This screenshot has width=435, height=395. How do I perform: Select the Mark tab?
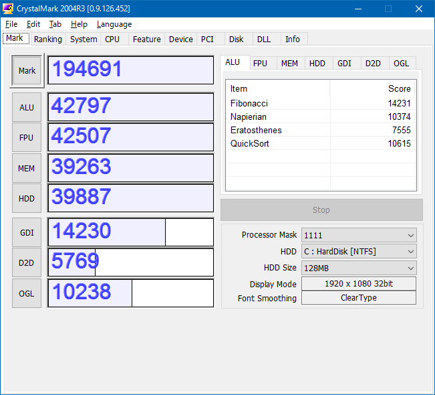click(x=16, y=38)
